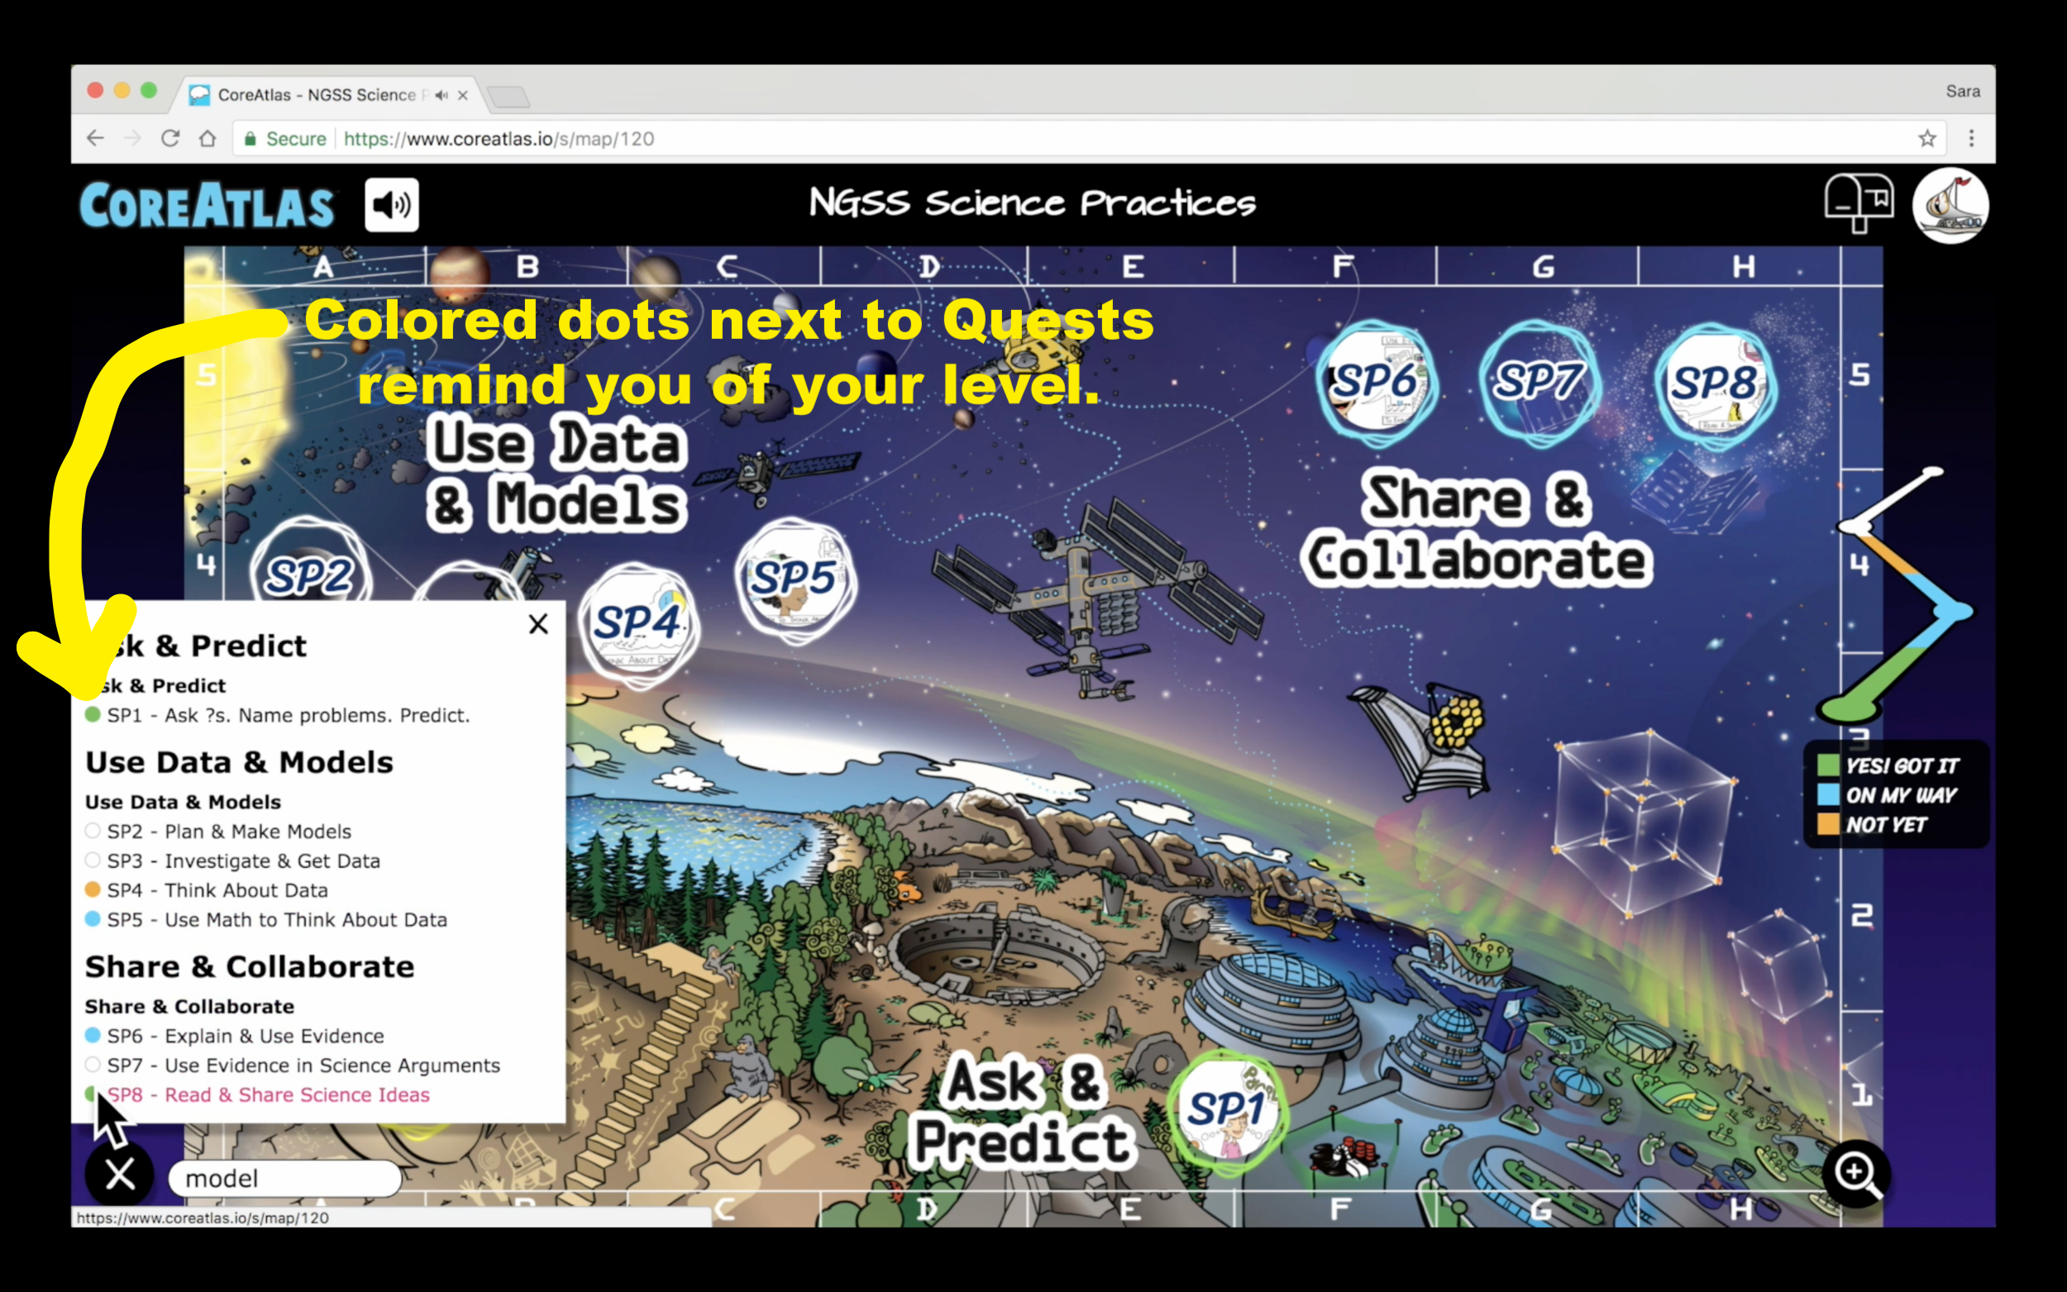
Task: Open SP7 - Use Evidence in Science Arguments
Action: click(303, 1066)
